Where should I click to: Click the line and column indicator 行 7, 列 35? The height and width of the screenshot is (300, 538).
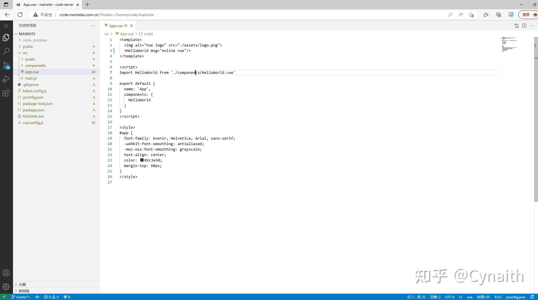click(x=416, y=297)
